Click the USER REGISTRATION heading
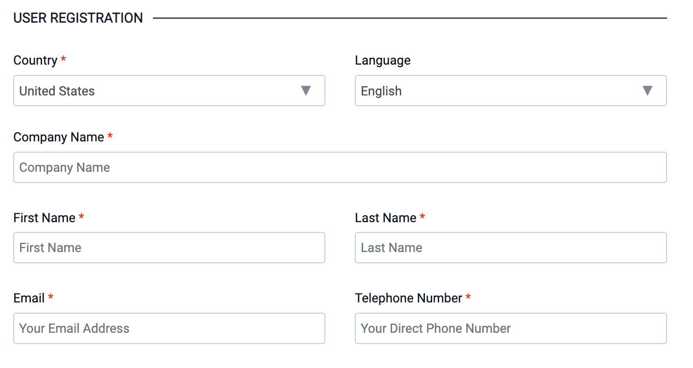This screenshot has height=368, width=693. [x=78, y=18]
